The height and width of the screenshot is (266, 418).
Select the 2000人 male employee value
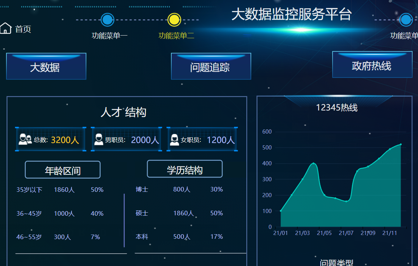coord(145,140)
